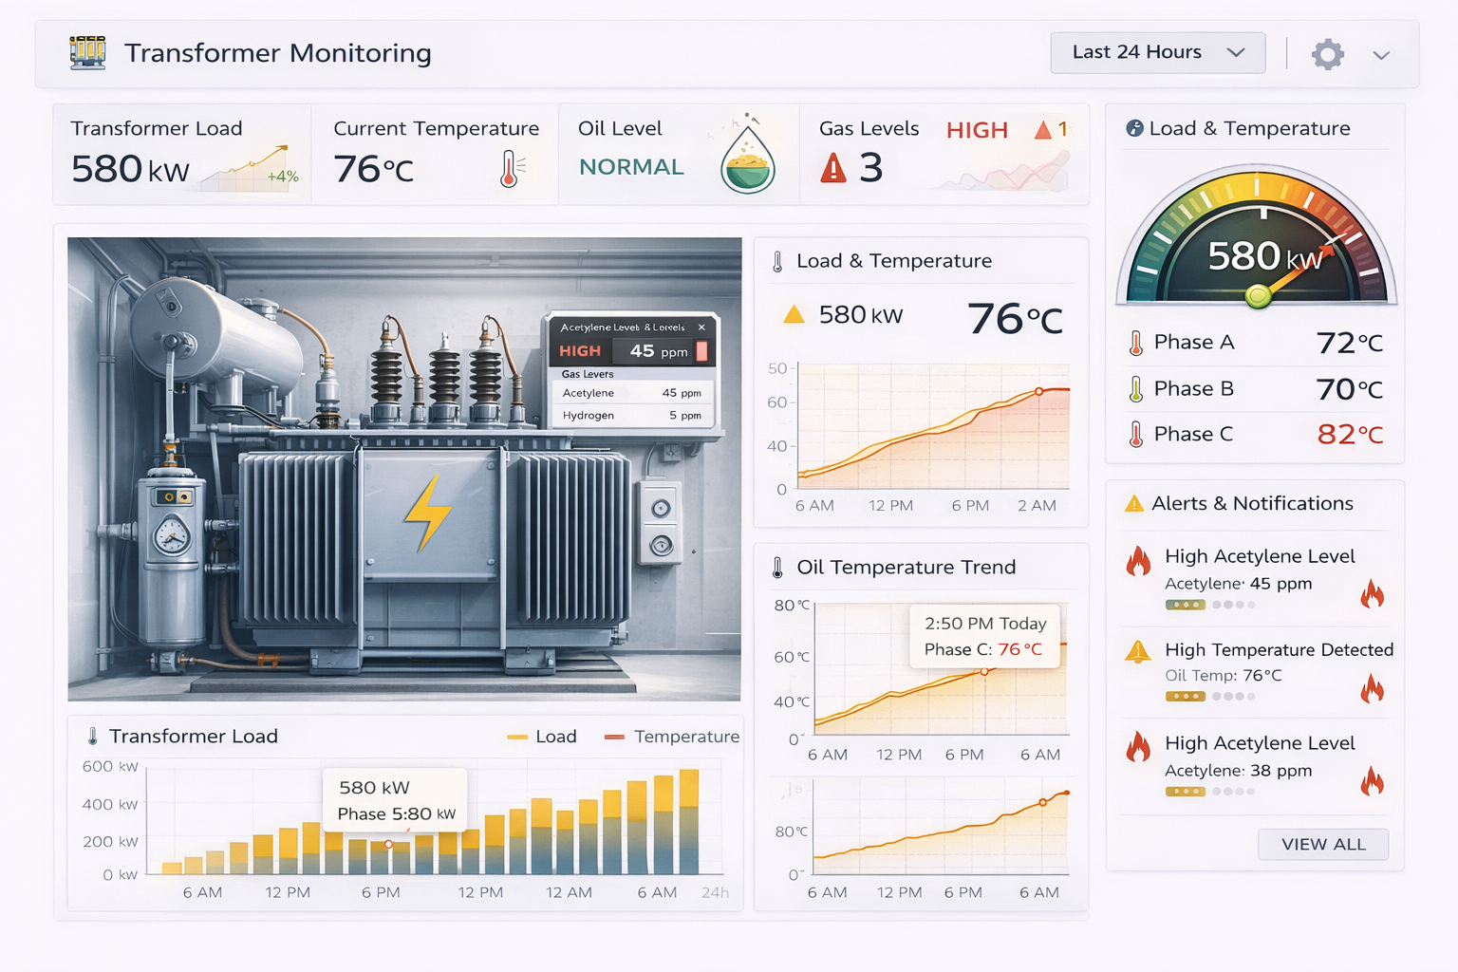The height and width of the screenshot is (972, 1458).
Task: Click the info icon beside Load & Temperature gauge title
Action: click(x=1134, y=128)
